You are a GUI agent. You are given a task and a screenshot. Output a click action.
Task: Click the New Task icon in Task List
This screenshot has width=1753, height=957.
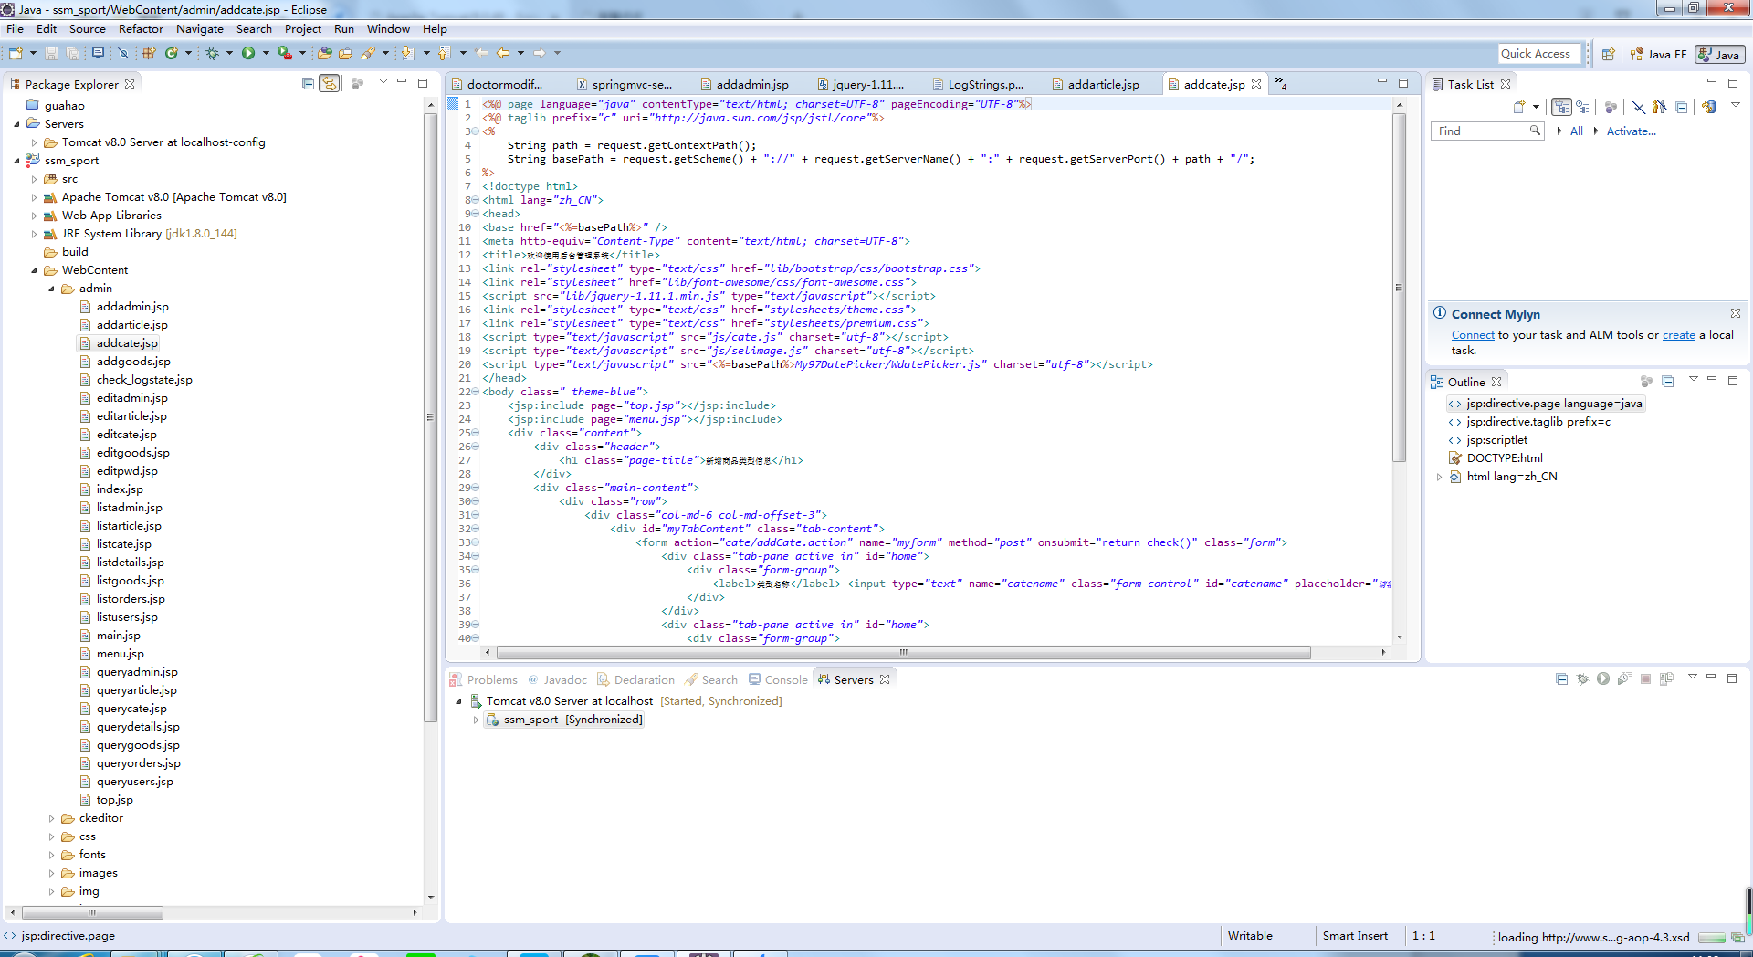pyautogui.click(x=1519, y=107)
